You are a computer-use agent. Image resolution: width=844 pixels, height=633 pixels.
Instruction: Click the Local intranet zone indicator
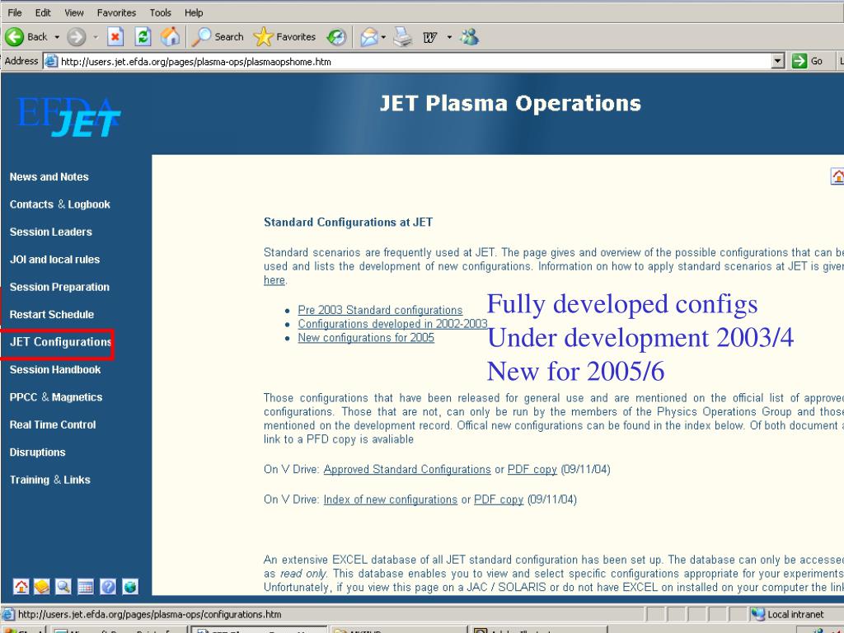tap(789, 614)
